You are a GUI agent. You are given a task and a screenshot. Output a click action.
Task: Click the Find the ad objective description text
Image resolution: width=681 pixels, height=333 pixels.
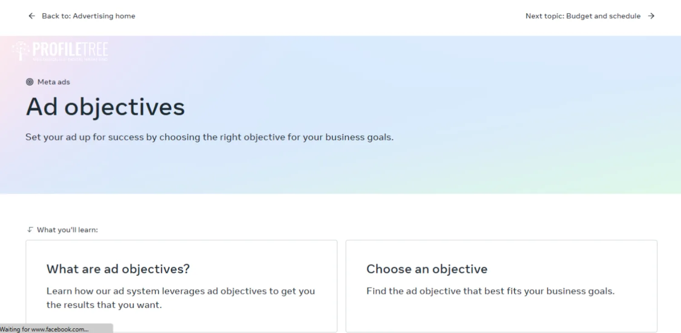[490, 291]
